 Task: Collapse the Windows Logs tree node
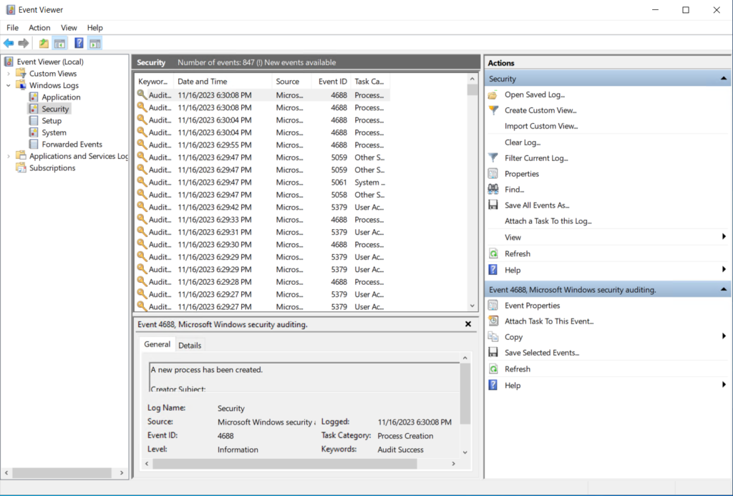8,86
